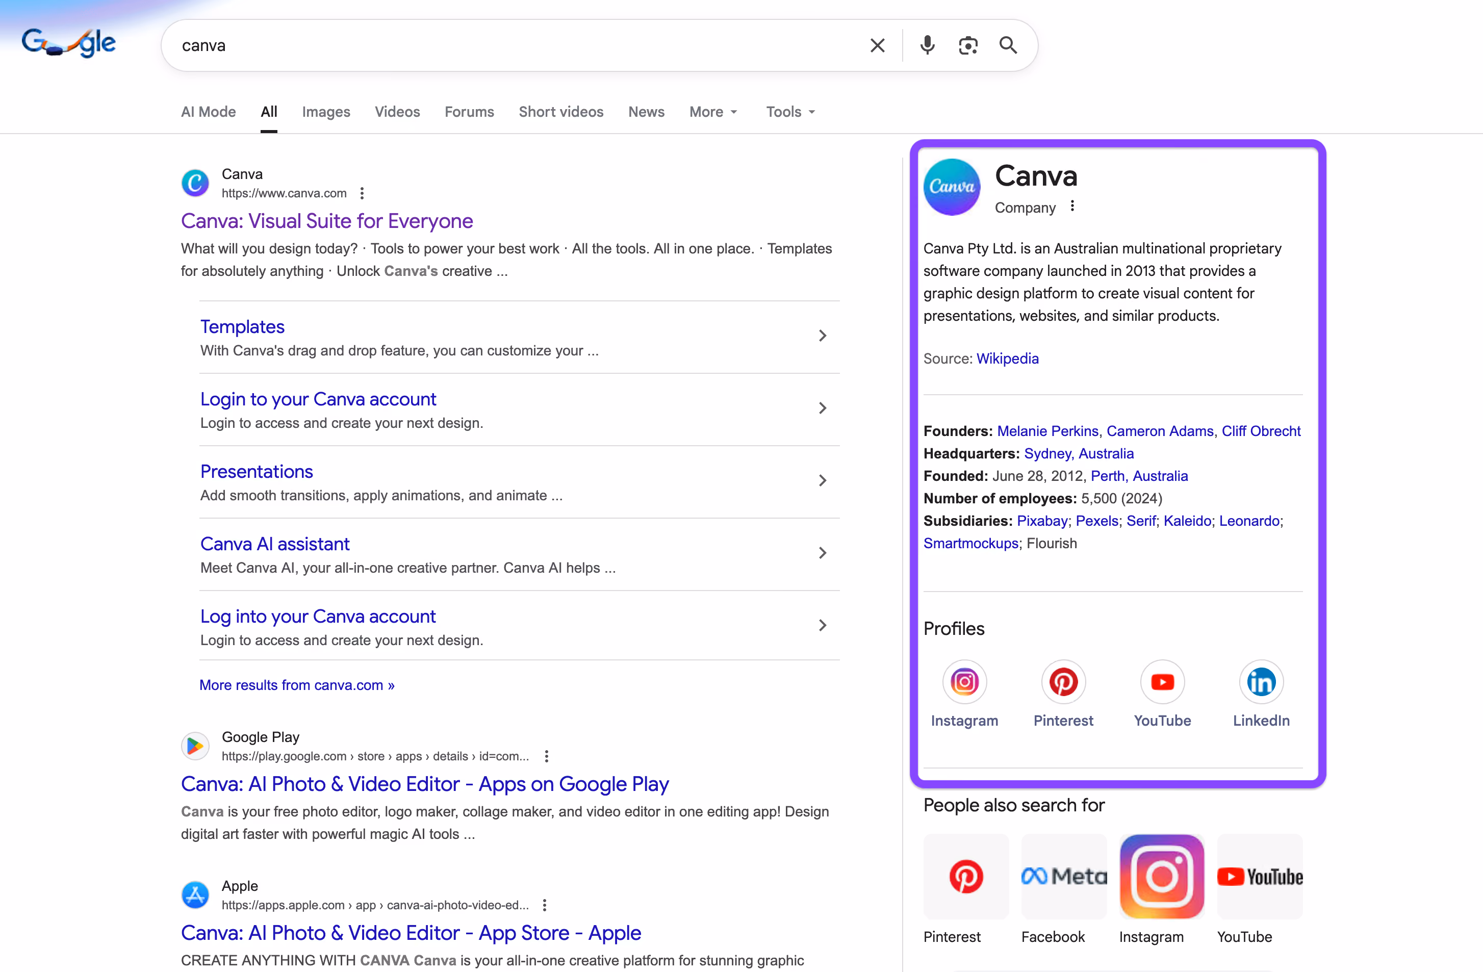The width and height of the screenshot is (1483, 972).
Task: Click chevron beside Canva AI assistant
Action: click(823, 553)
